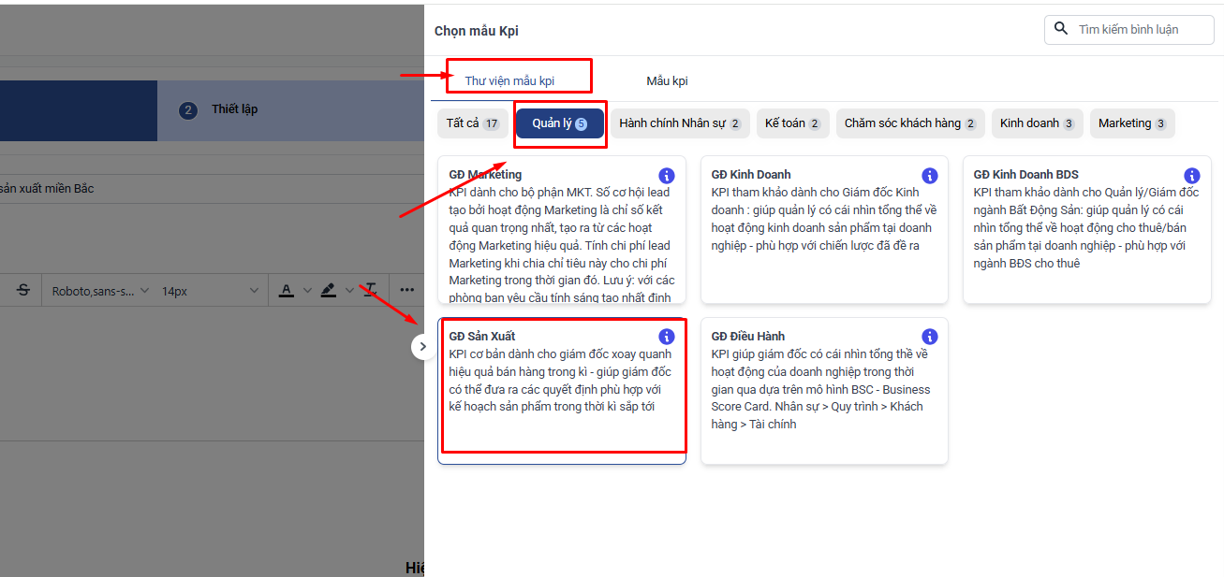Open info for GĐ Kinh Doanh template

[x=929, y=176]
